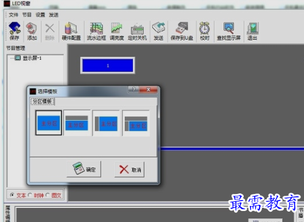The image size is (304, 222).
Task: Choose template with left gray bar
Action: point(106,123)
